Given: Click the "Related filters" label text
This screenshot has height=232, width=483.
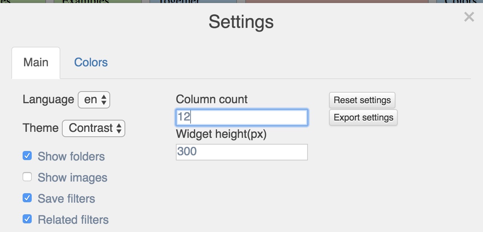Looking at the screenshot, I should pyautogui.click(x=73, y=220).
